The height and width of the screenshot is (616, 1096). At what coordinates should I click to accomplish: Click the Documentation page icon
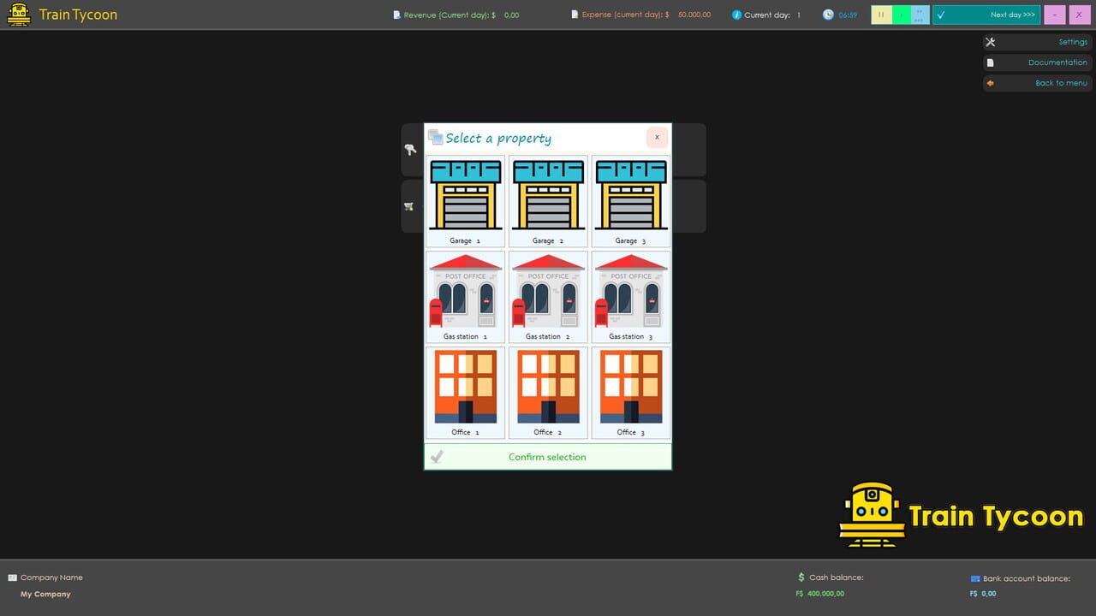[991, 62]
